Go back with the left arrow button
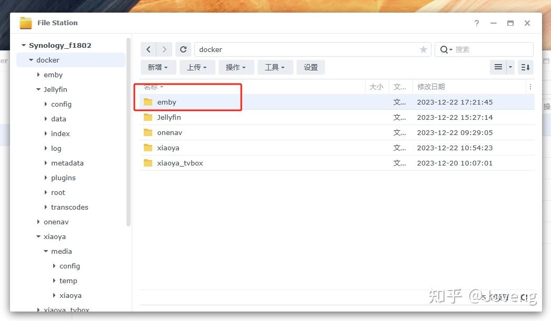The height and width of the screenshot is (321, 551). [x=149, y=49]
